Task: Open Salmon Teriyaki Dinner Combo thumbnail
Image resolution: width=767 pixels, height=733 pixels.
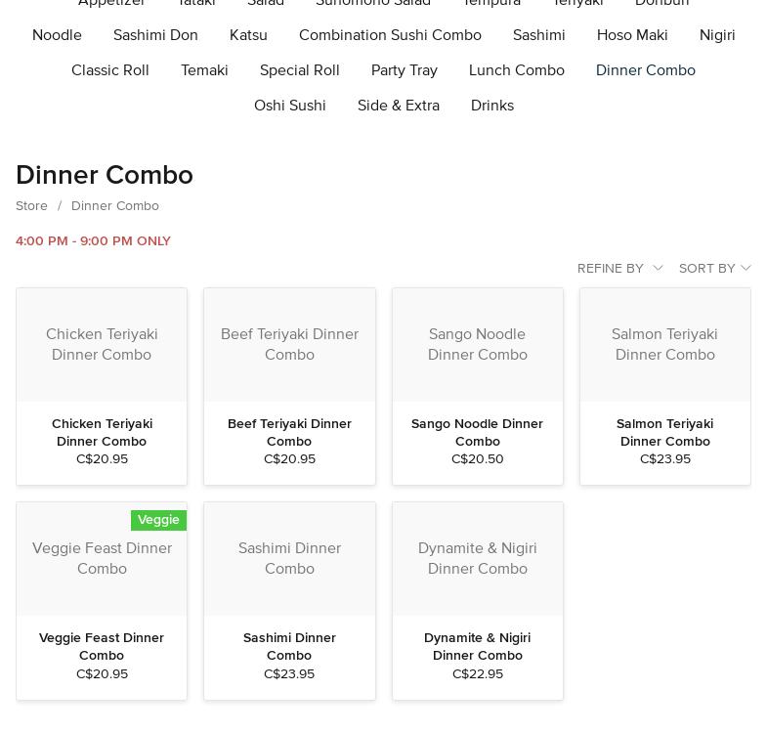Action: tap(664, 345)
